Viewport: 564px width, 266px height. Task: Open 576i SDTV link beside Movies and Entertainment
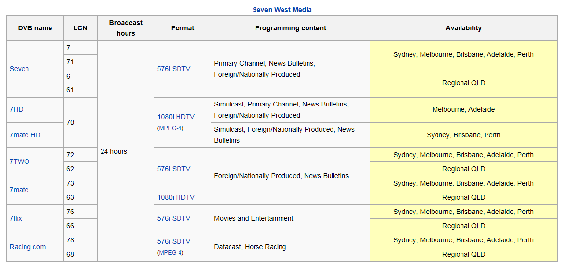pyautogui.click(x=174, y=218)
